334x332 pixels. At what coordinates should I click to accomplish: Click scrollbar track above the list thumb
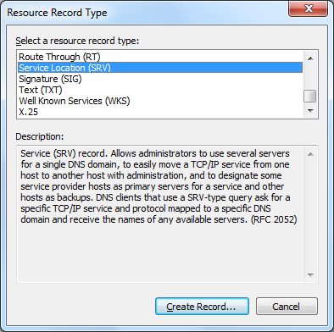(310, 78)
